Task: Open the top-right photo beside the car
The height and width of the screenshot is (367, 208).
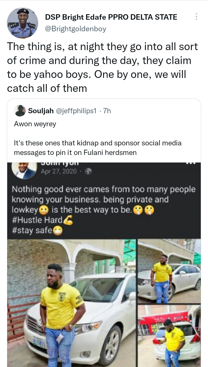Action: pyautogui.click(x=169, y=270)
